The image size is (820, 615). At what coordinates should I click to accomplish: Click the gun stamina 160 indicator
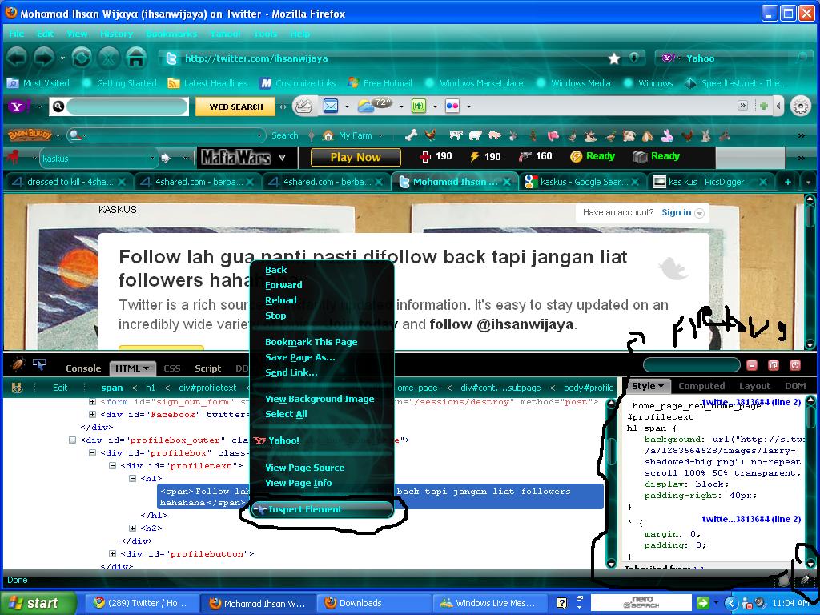(535, 156)
